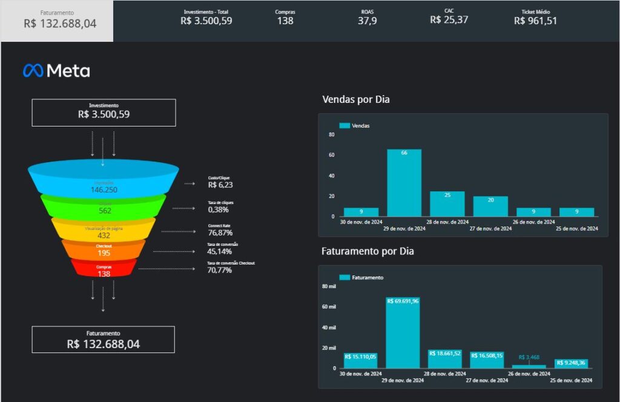Viewport: 620px width, 402px height.
Task: Click the Connect Rate 76,87% label
Action: coord(220,229)
